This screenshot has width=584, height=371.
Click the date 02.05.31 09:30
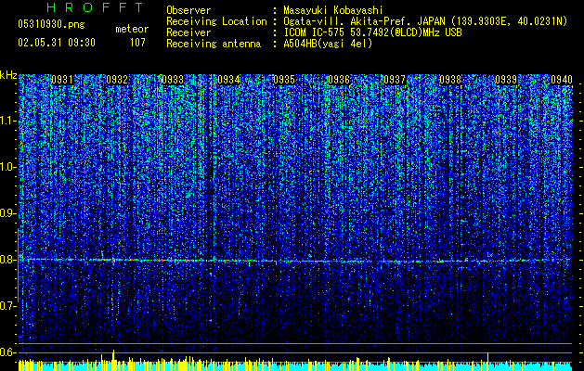click(57, 43)
